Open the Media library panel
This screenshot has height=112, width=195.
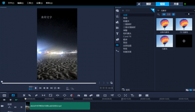click(x=117, y=11)
